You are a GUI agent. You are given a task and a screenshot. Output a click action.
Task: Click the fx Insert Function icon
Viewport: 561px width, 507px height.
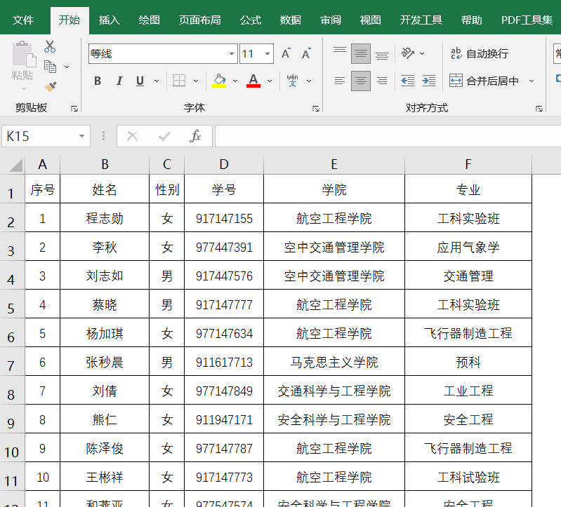coord(195,136)
